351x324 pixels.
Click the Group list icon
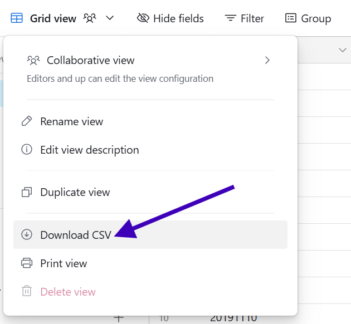tap(291, 18)
